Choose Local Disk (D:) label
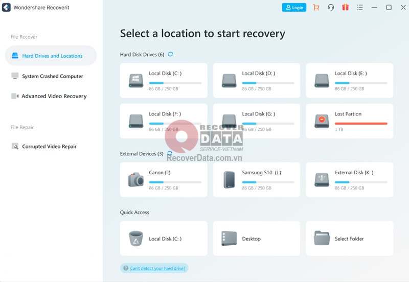Image resolution: width=409 pixels, height=282 pixels. [x=259, y=74]
